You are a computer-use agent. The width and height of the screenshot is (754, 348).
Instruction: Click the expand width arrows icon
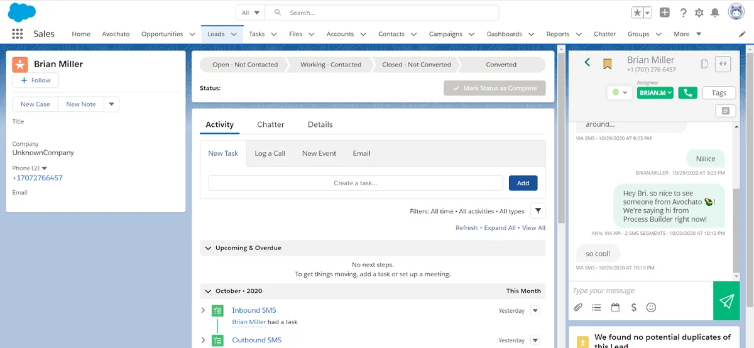tap(723, 63)
